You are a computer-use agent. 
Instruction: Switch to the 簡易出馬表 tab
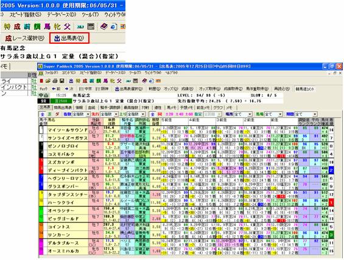coord(63,108)
